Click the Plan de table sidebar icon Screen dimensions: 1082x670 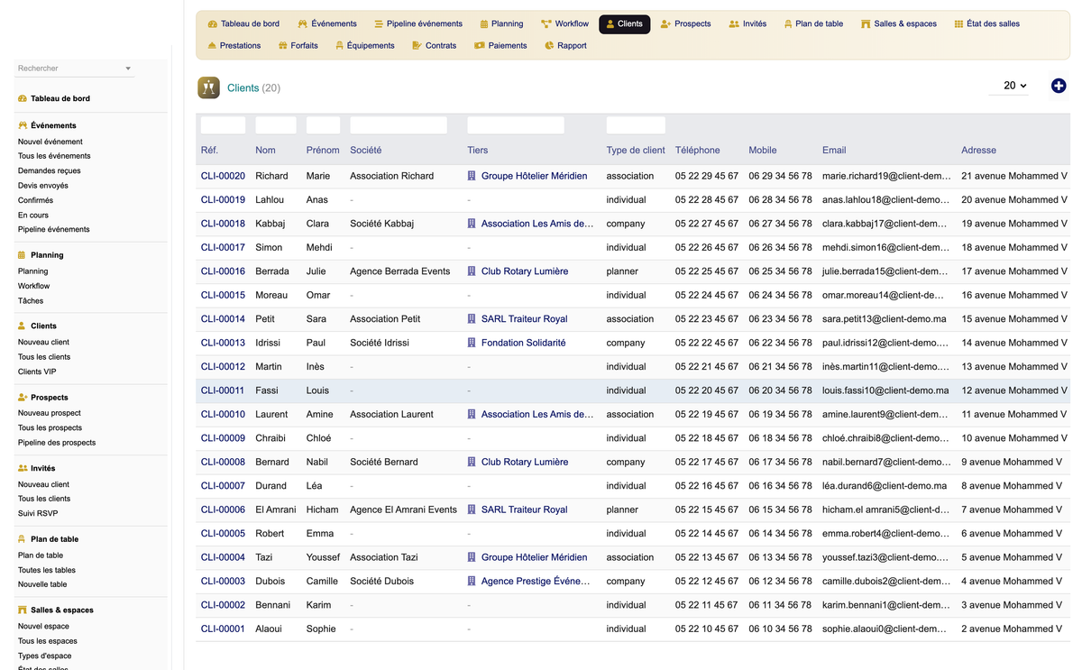click(23, 539)
